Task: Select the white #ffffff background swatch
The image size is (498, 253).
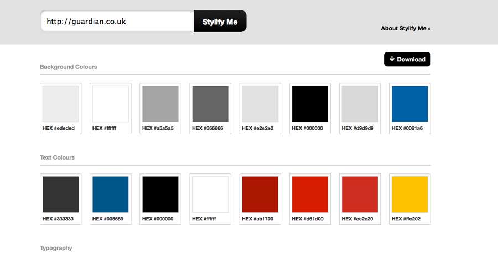Action: click(111, 108)
